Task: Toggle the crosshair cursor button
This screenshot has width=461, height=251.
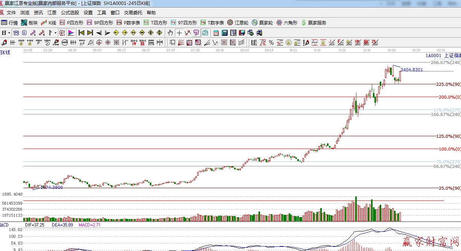Action: click(179, 33)
